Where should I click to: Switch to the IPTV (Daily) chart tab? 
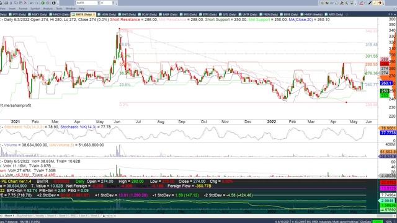coord(18,14)
